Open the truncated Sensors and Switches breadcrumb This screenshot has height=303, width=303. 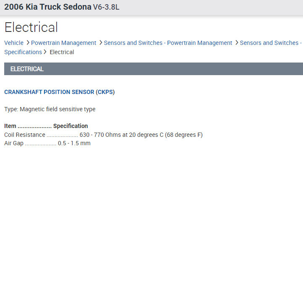271,43
